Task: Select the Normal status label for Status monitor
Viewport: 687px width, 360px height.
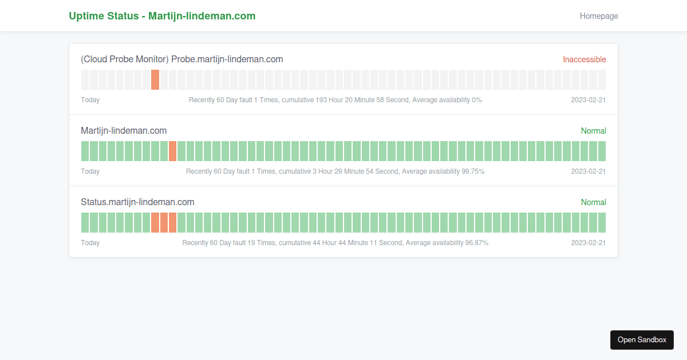Action: pos(594,202)
